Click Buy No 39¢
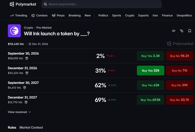195x132 pixels. tap(180, 85)
